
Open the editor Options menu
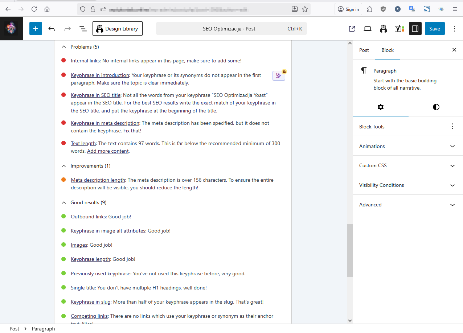tap(454, 29)
